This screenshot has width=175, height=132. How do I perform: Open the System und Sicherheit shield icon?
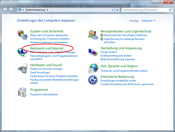click(23, 35)
